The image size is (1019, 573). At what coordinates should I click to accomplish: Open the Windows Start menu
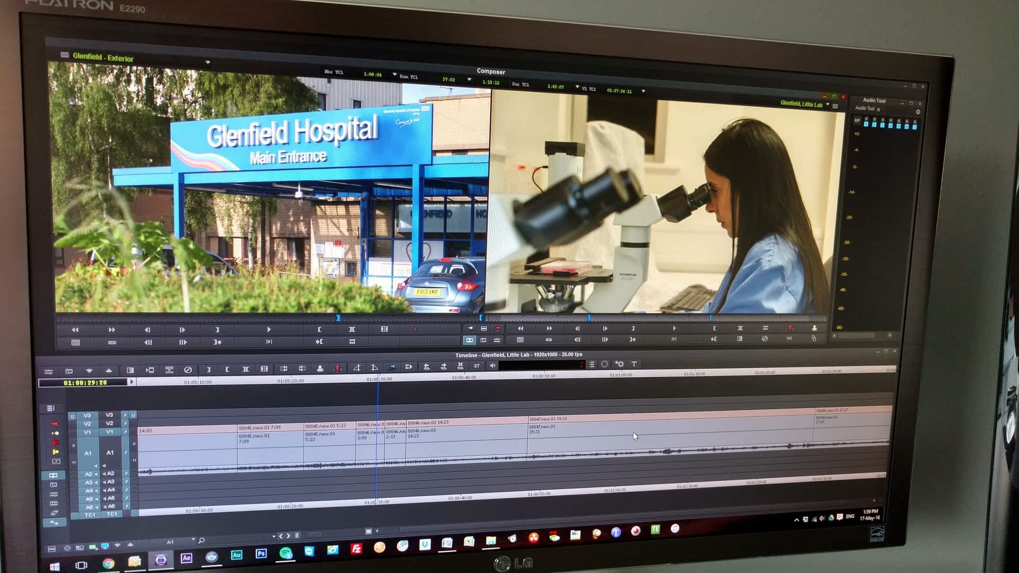(54, 567)
